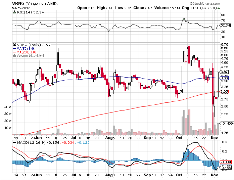This screenshot has width=234, height=180.
Task: Click the 'Close 3.97' value in the header
Action: pyautogui.click(x=143, y=8)
